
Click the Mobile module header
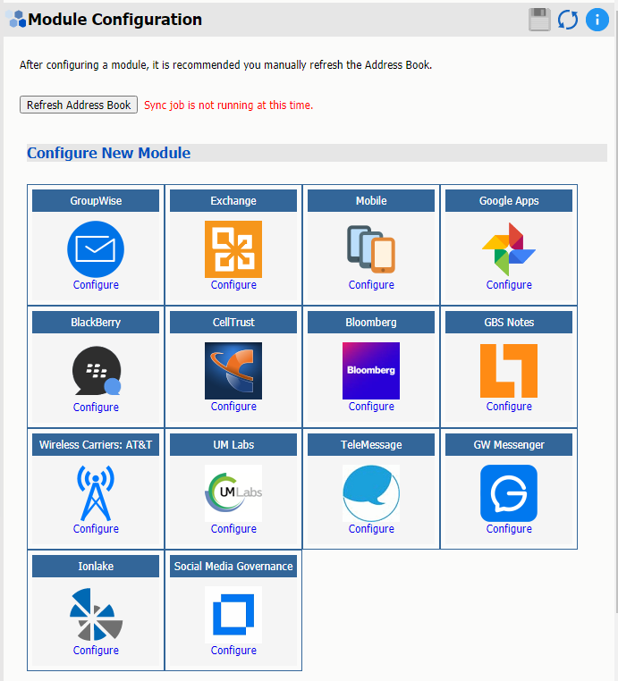(371, 201)
